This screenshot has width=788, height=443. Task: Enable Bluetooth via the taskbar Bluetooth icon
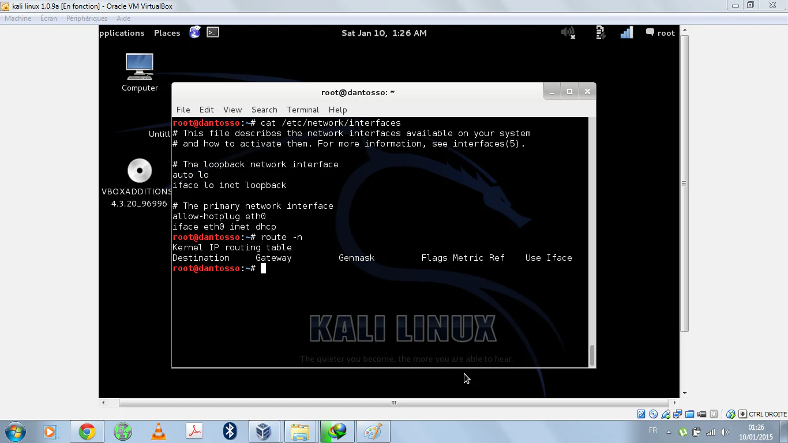point(230,431)
